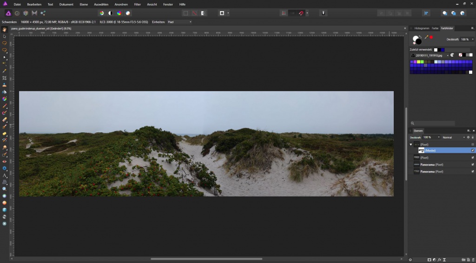
Task: Apply Auto Levels from toolbar
Action: tap(102, 13)
